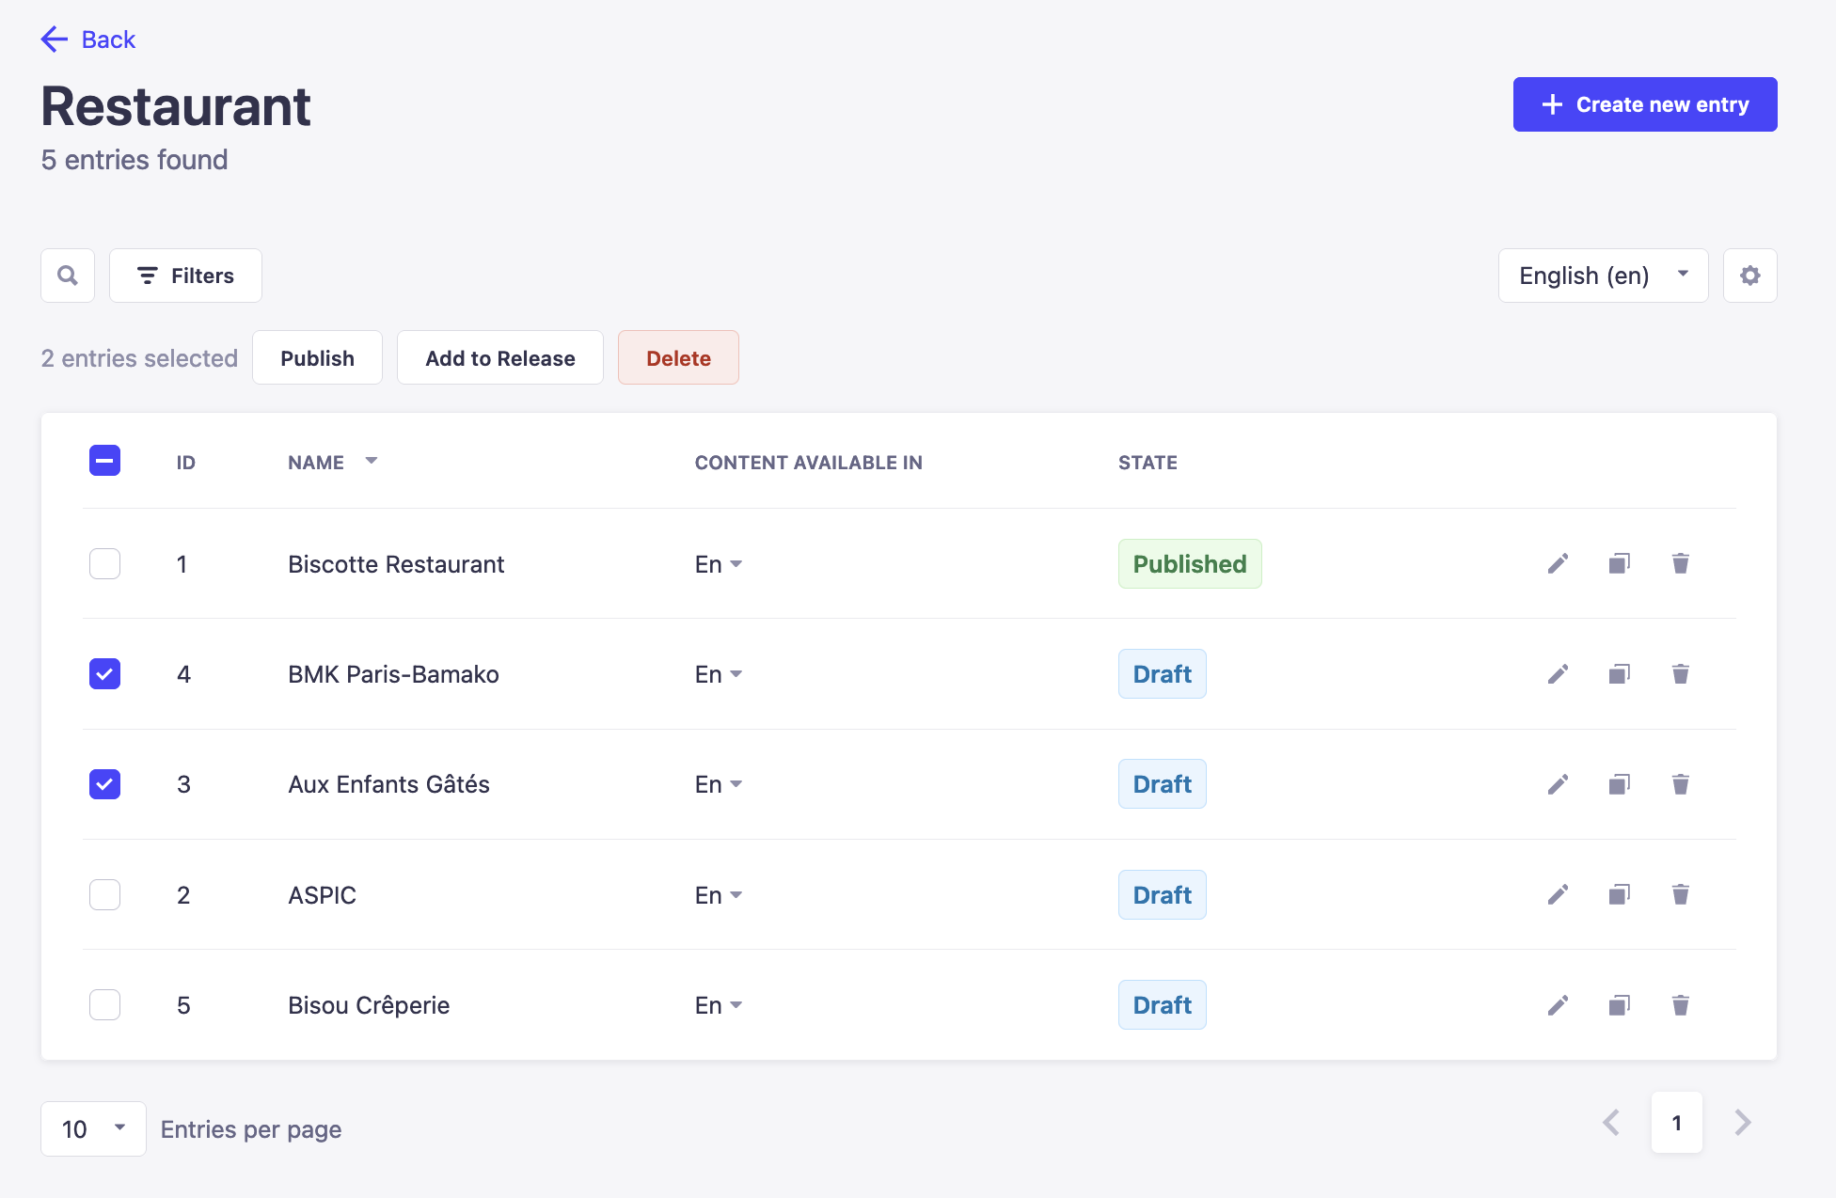Open the Filters menu

coord(184,275)
